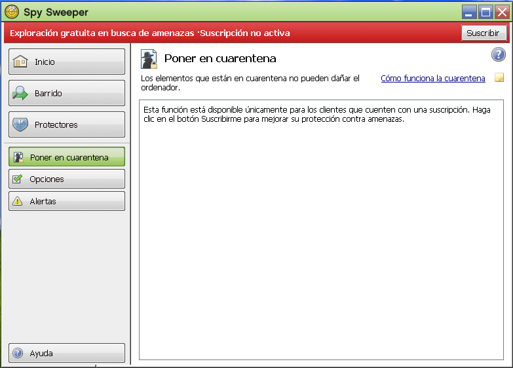Screen dimensions: 513x368
Task: Go to the Protectores section
Action: click(x=67, y=124)
